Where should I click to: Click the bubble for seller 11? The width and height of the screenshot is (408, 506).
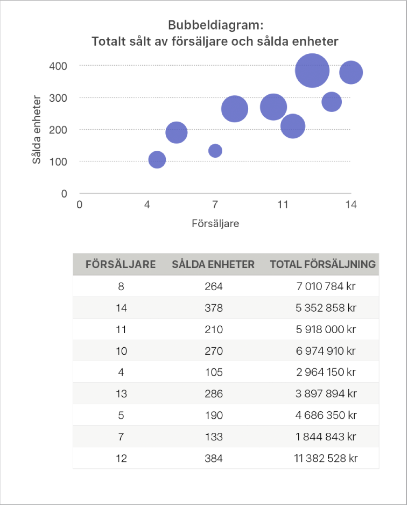pyautogui.click(x=293, y=127)
